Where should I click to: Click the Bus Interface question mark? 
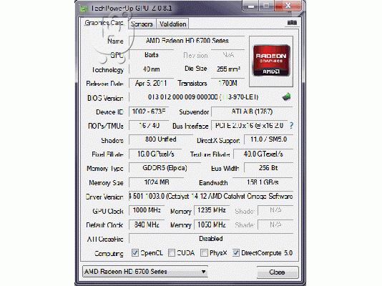(x=291, y=125)
